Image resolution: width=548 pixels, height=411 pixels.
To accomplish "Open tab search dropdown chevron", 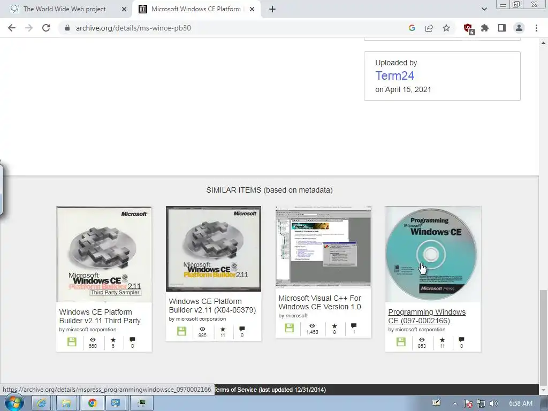I will (x=484, y=9).
